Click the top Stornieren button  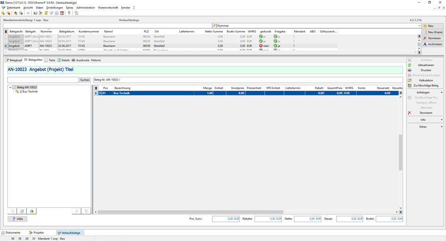click(433, 38)
